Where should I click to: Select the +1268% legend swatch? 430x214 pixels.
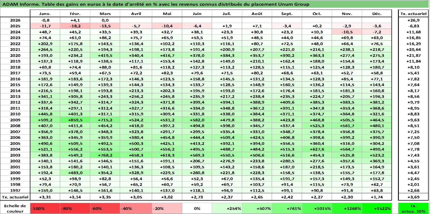pyautogui.click(x=347, y=208)
